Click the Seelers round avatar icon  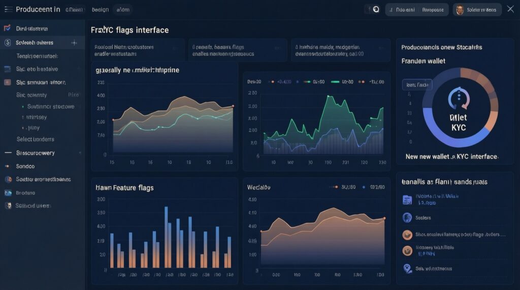coord(407,218)
